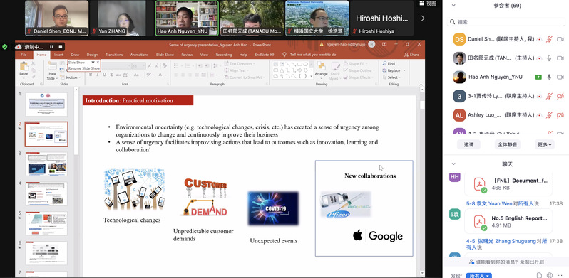Show next video participants arrow

pyautogui.click(x=423, y=18)
